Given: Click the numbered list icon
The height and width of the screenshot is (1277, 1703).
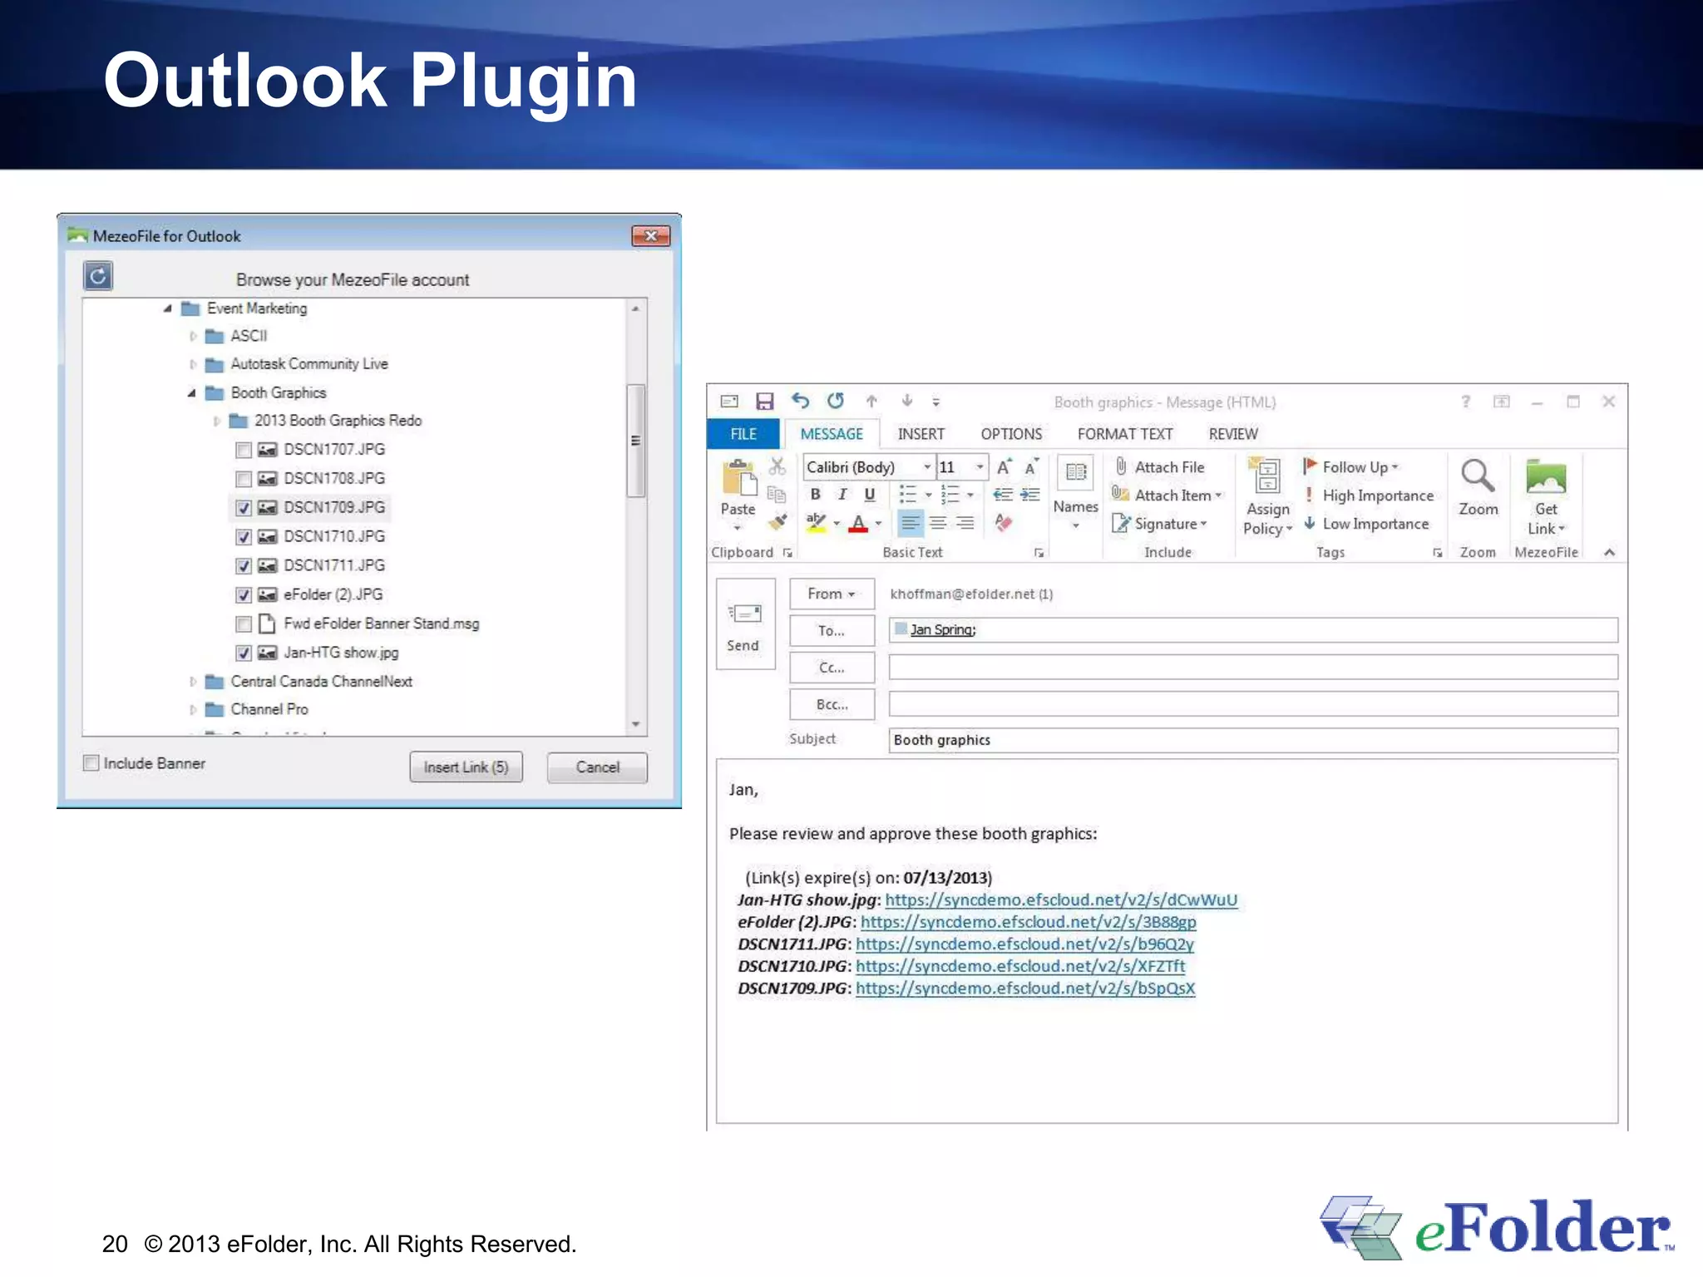Looking at the screenshot, I should pos(950,495).
